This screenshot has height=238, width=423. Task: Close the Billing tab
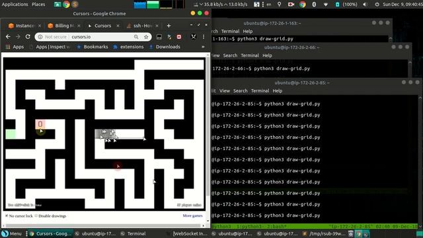(79, 26)
